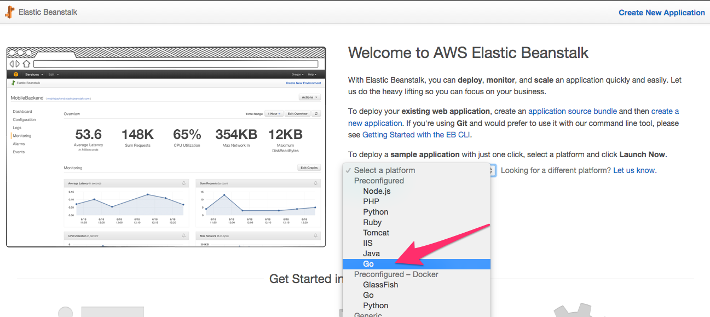This screenshot has height=317, width=710.
Task: Click the Create New Application link
Action: tap(661, 12)
